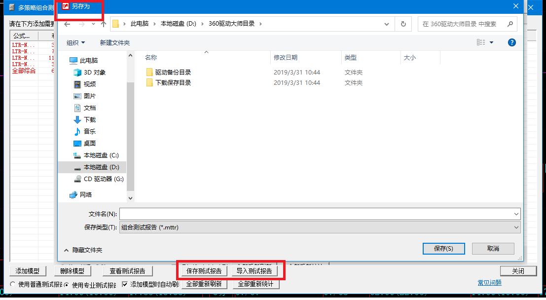Expand the address bar history dropdown
Screen dimensions: 546x300
pos(387,24)
